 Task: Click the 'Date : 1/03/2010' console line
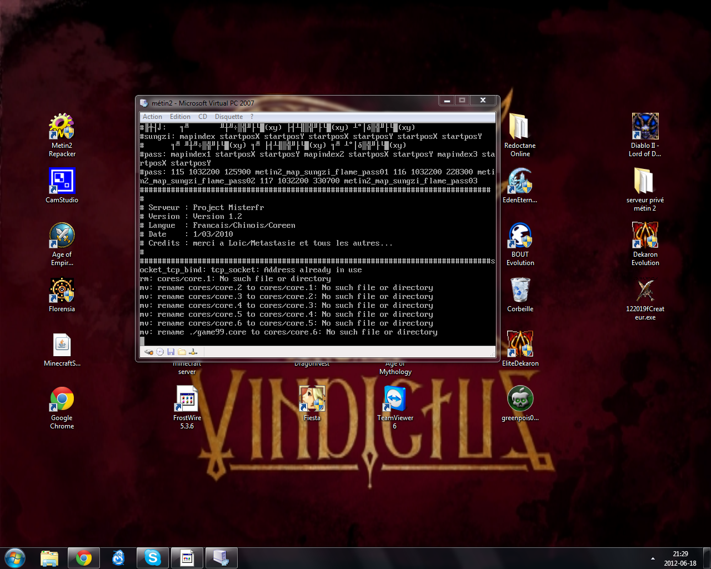pos(186,234)
